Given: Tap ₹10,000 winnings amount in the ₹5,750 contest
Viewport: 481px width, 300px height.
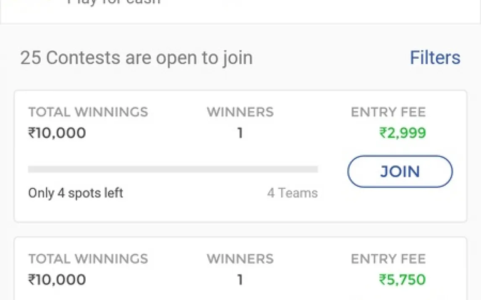Looking at the screenshot, I should coord(57,279).
